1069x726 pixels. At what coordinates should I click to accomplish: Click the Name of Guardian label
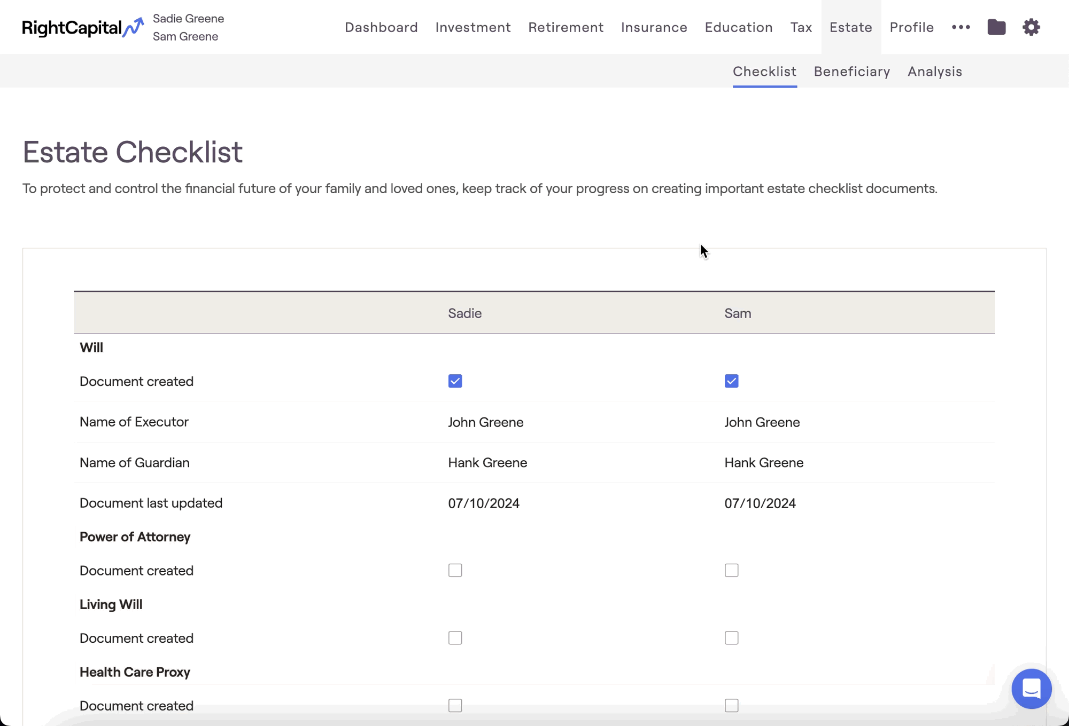click(x=134, y=462)
